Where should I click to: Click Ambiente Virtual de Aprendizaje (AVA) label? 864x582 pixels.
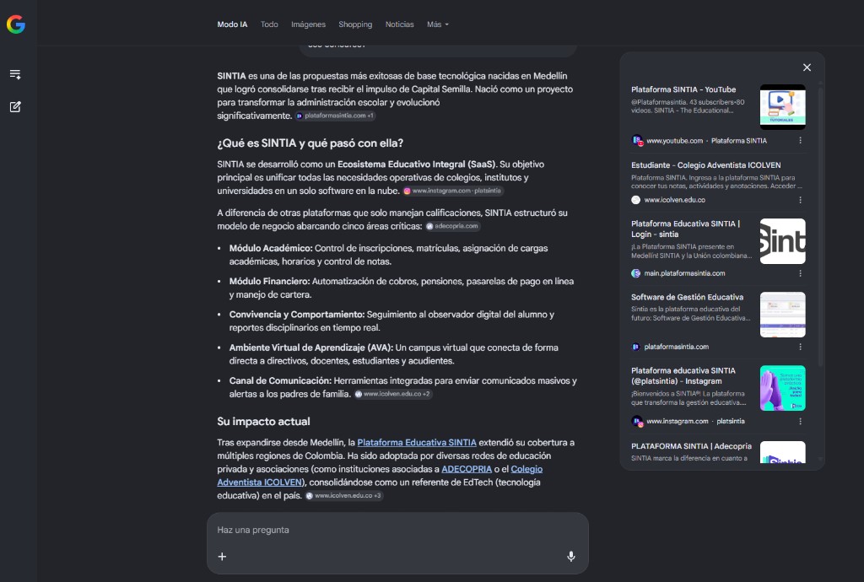click(x=311, y=348)
